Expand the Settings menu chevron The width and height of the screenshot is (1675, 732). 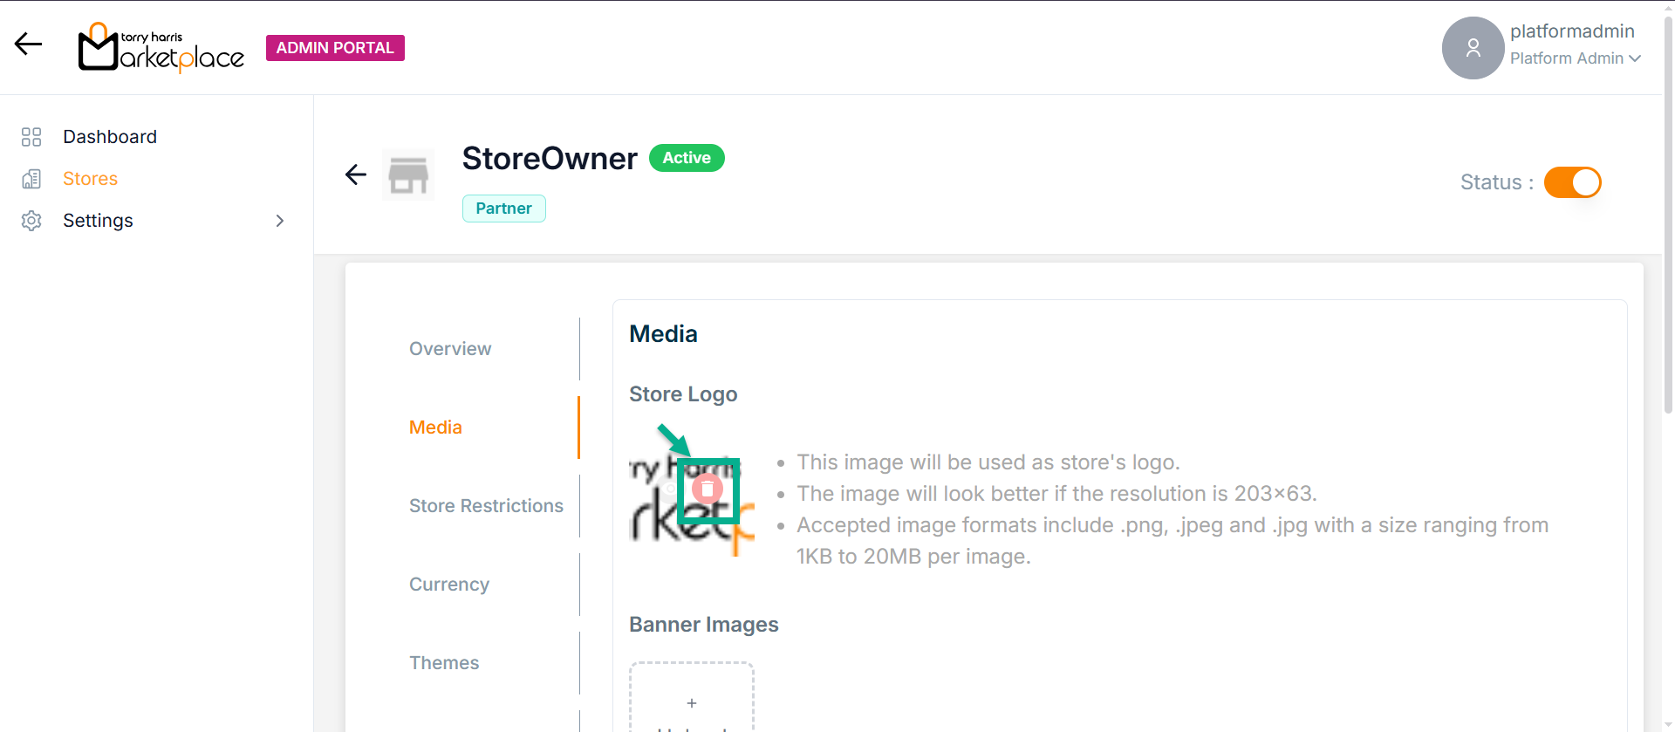pyautogui.click(x=280, y=221)
